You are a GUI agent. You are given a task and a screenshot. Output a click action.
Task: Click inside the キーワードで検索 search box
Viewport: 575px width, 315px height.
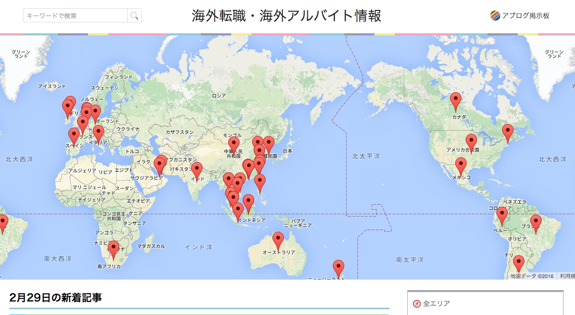(76, 15)
